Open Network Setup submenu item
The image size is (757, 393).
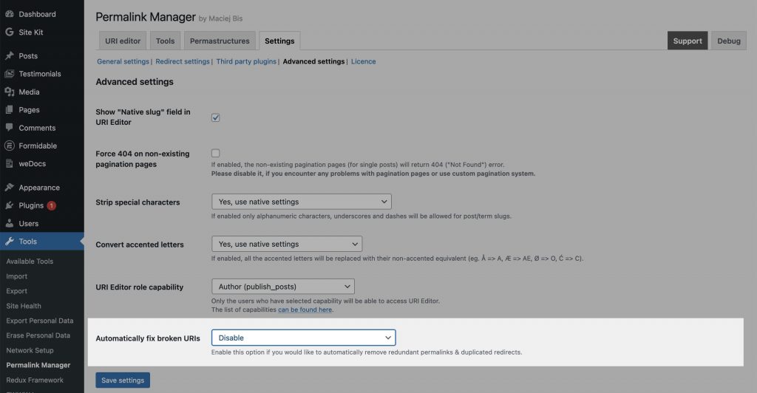coord(30,350)
